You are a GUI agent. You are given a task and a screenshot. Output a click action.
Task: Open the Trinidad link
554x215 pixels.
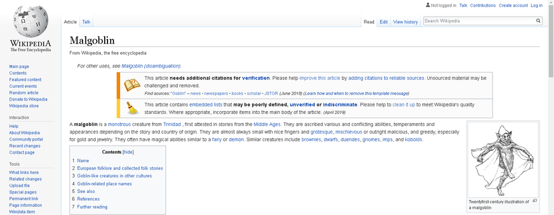tap(172, 124)
